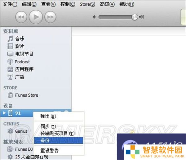Click the iPhone device icon for 91
The height and width of the screenshot is (160, 186).
tap(10, 113)
